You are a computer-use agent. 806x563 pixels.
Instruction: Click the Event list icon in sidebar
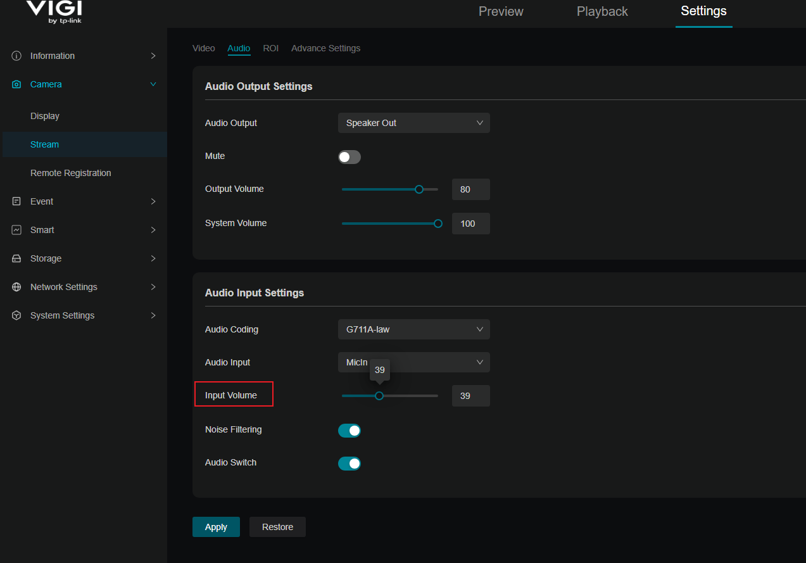point(16,201)
